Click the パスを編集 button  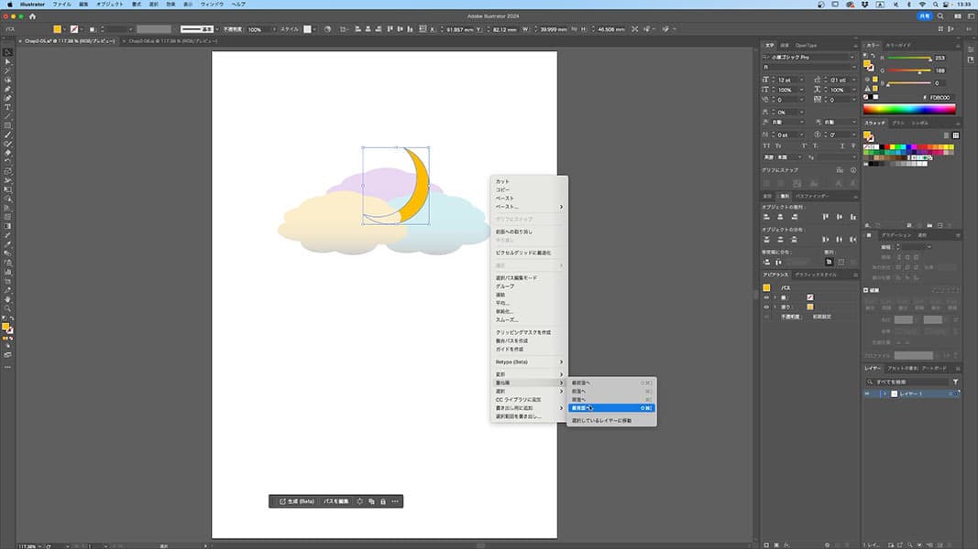click(x=335, y=501)
